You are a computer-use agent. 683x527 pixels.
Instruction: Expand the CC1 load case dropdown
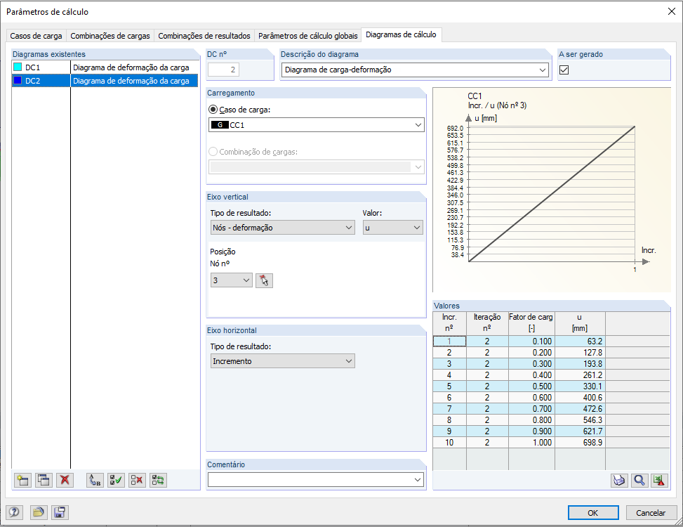coord(418,125)
